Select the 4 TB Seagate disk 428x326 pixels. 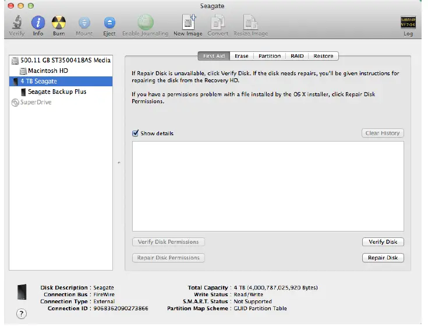[x=61, y=81]
